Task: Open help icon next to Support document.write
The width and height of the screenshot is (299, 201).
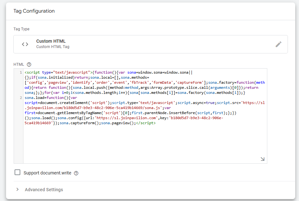Action: (x=76, y=173)
